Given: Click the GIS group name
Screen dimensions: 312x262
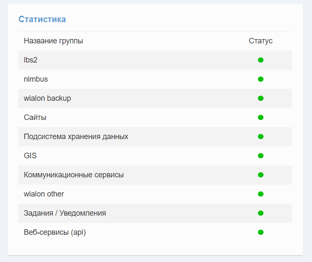Looking at the screenshot, I should point(30,156).
